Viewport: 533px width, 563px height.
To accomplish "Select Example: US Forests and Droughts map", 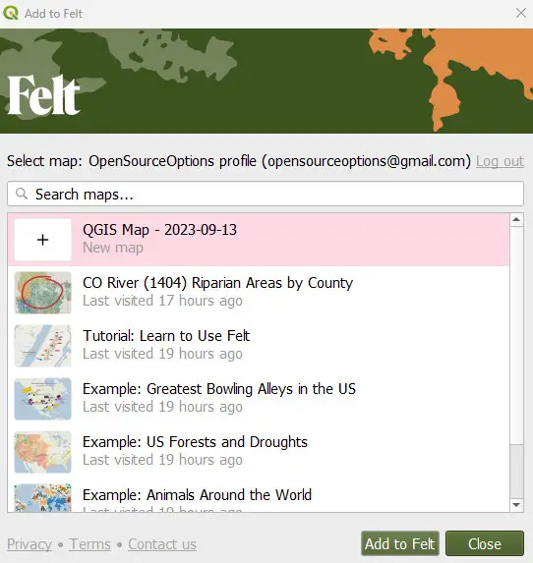I will tap(259, 452).
